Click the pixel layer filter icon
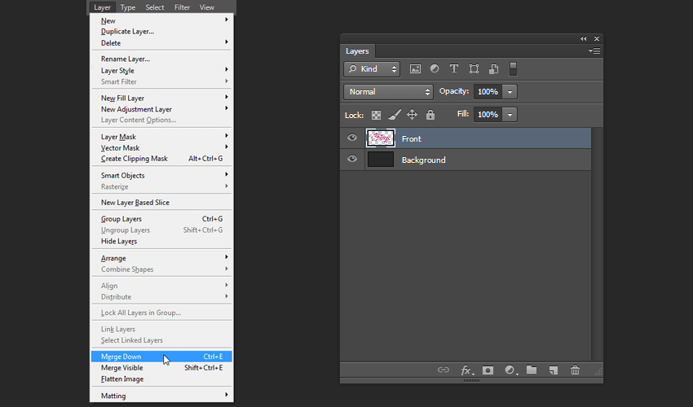Screen dimensions: 693x407 [415, 69]
